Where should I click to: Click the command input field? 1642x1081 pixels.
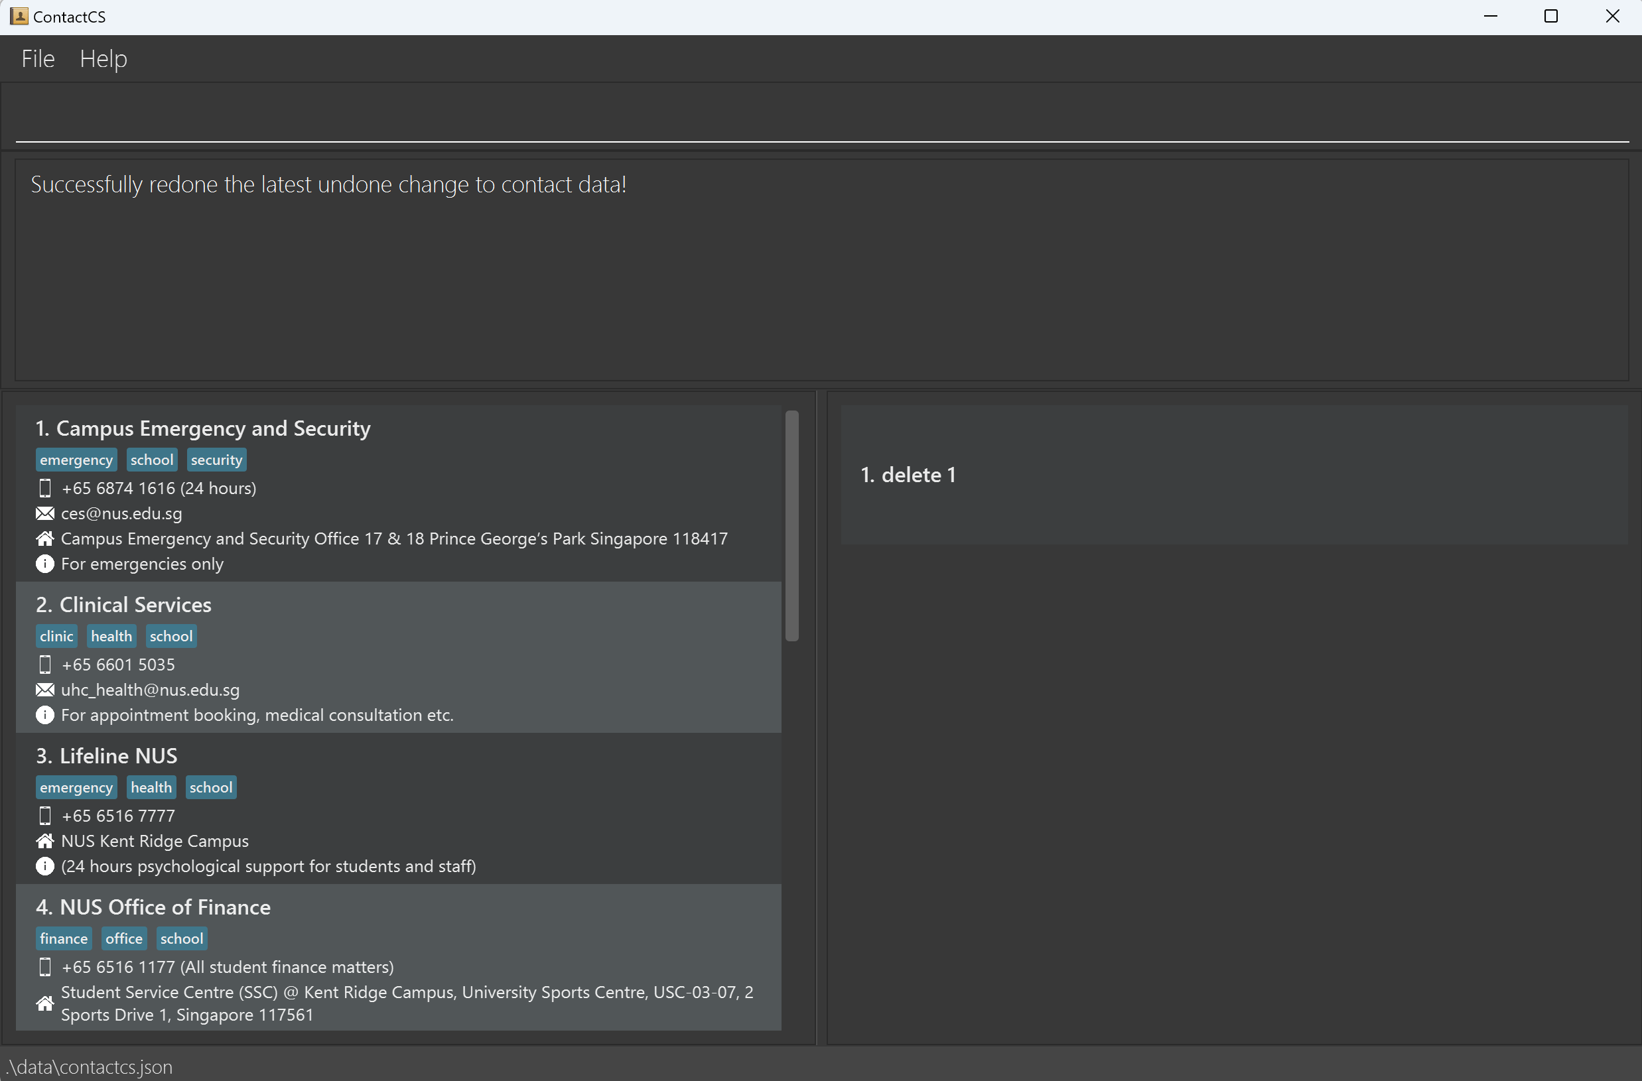(x=823, y=116)
